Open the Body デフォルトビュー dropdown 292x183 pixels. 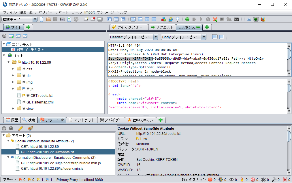183,37
